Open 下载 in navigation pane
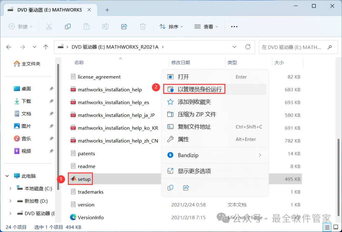 (x=23, y=101)
